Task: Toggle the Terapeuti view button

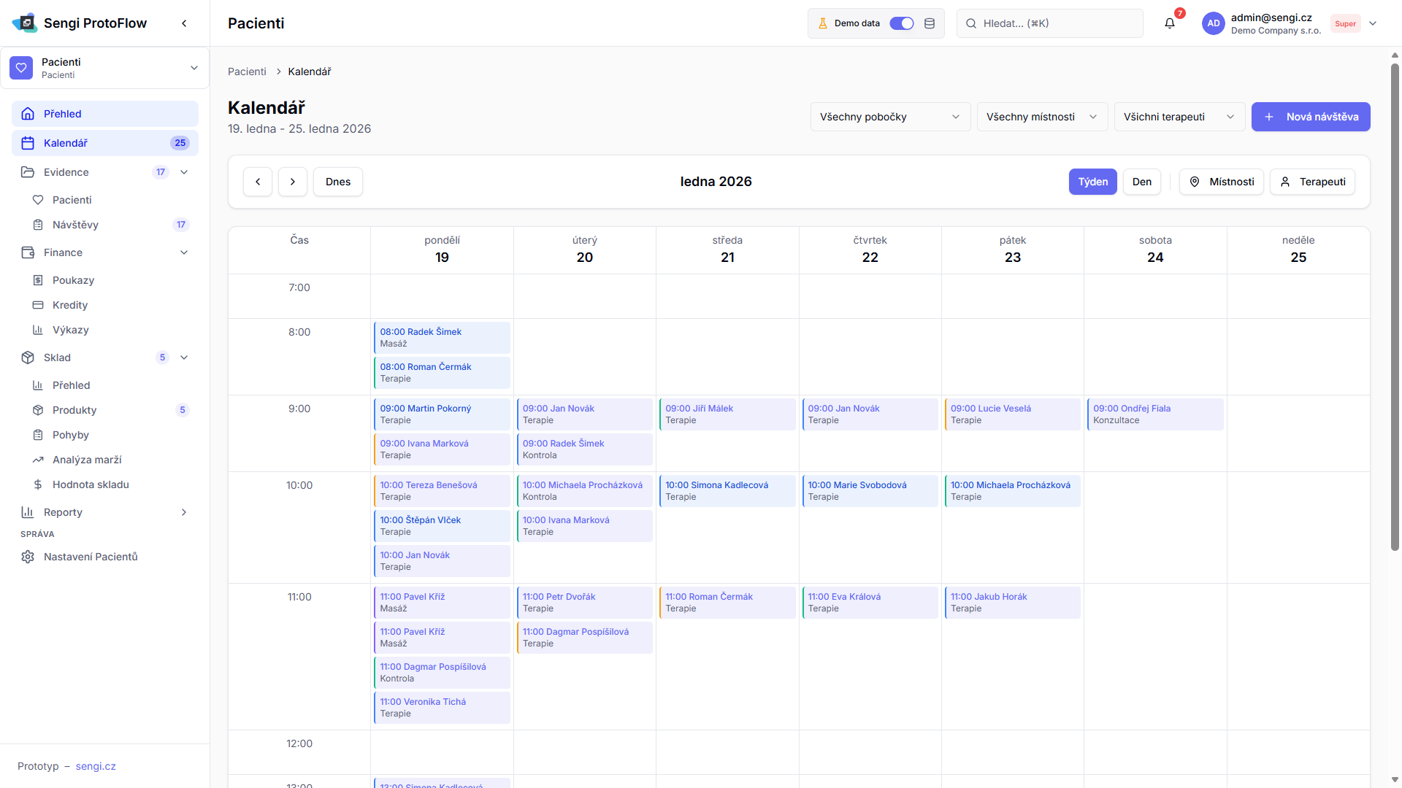Action: click(1312, 182)
